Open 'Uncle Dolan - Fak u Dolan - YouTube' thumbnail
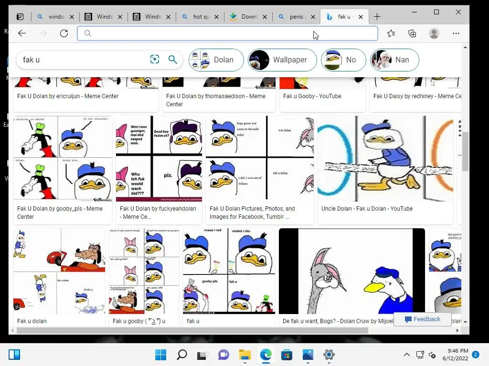Screen dimensions: 489x366 click(x=385, y=158)
